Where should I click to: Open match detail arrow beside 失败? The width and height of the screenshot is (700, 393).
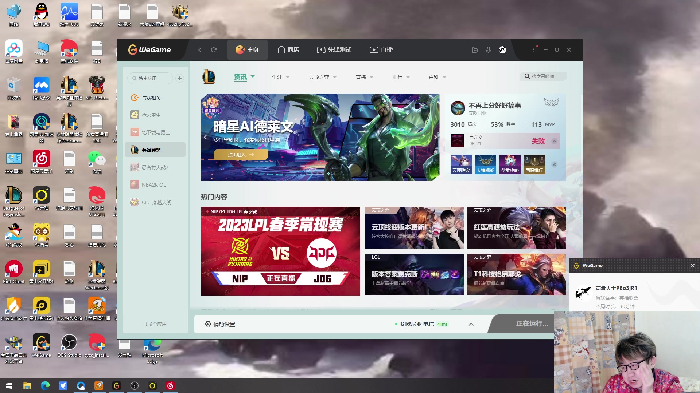point(554,141)
